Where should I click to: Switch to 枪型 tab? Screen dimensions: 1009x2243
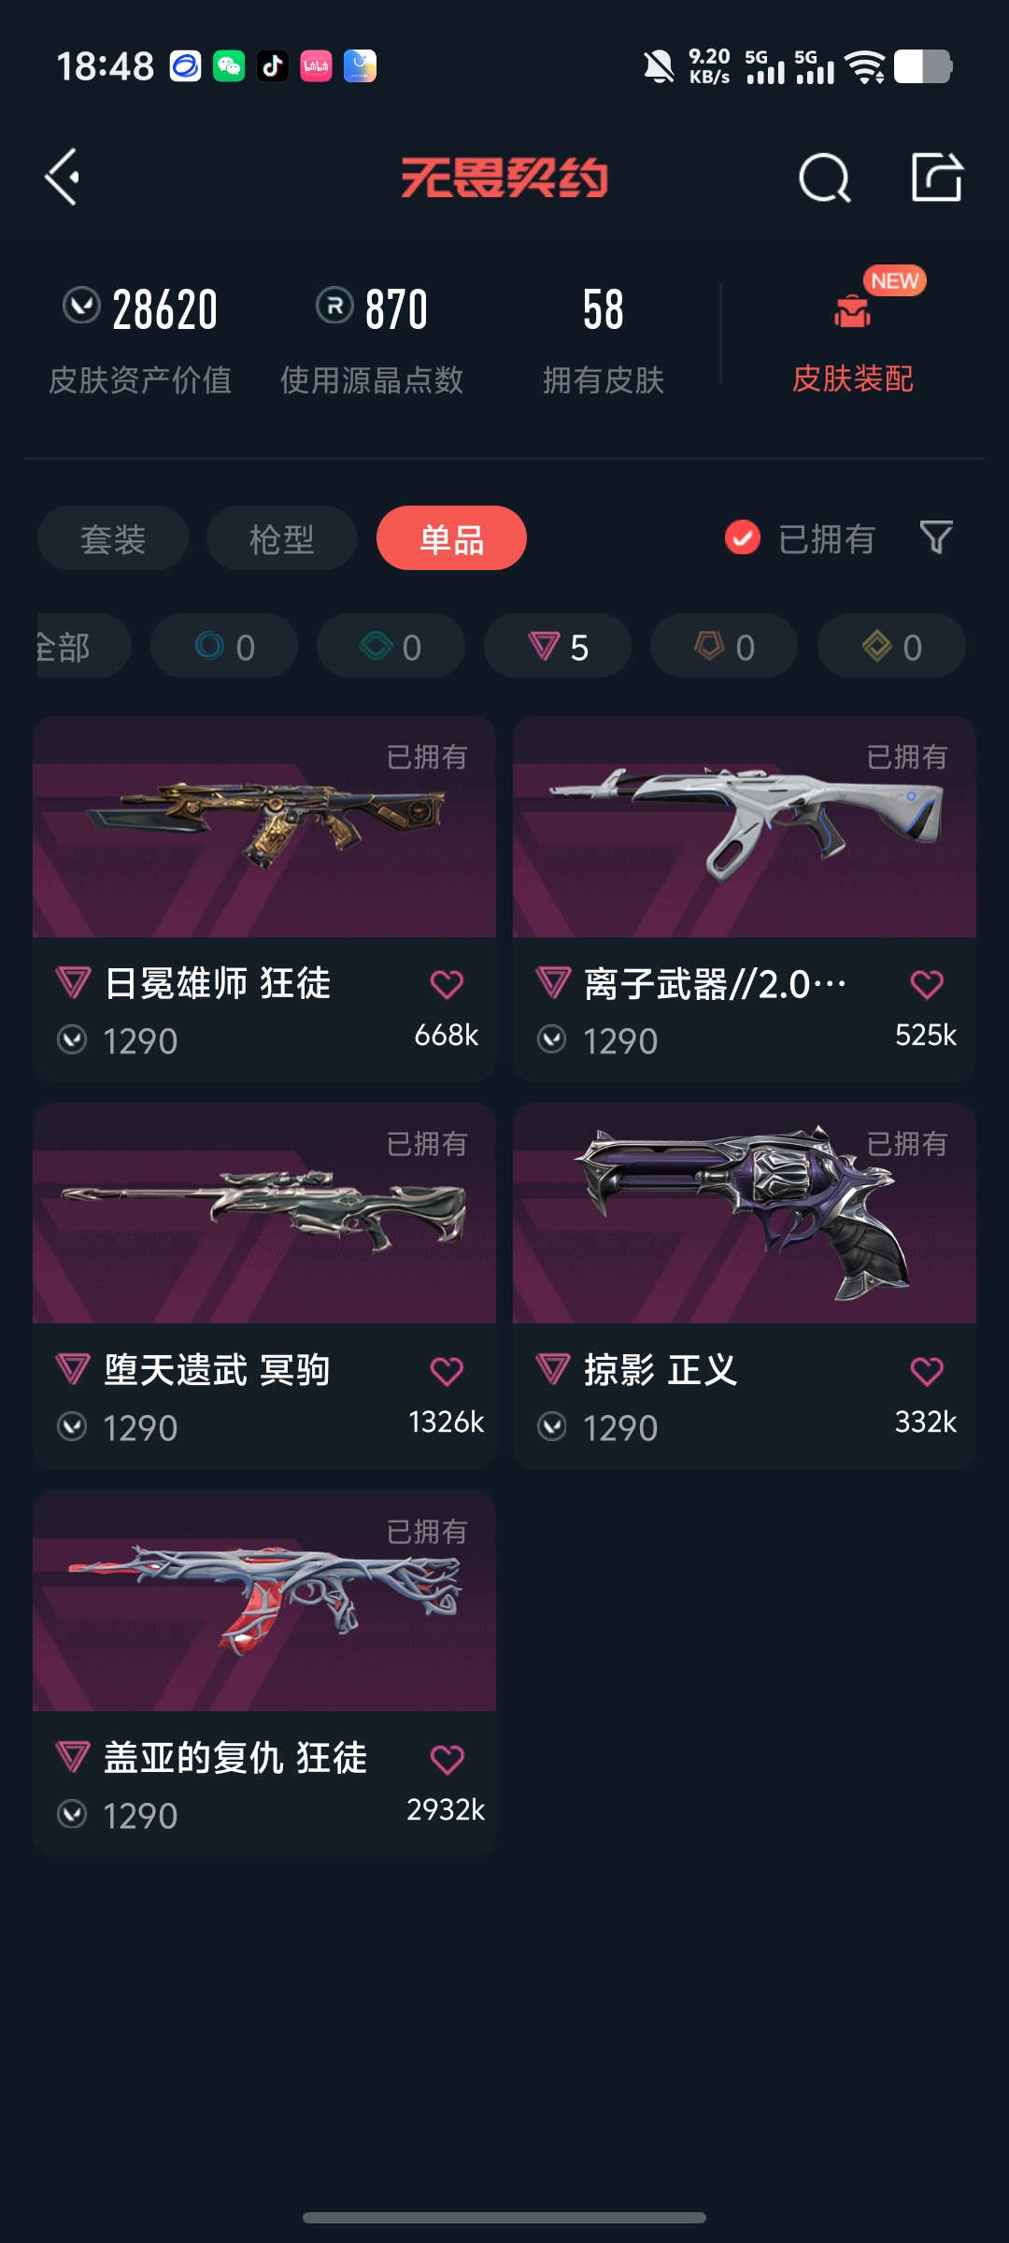(281, 538)
